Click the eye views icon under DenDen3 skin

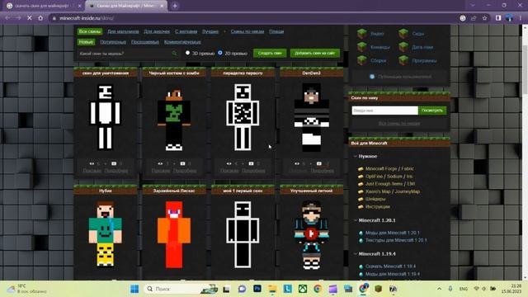tap(297, 163)
